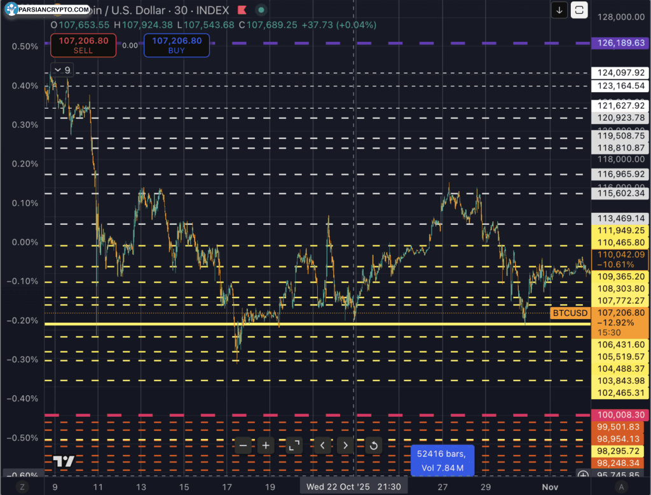Click the spread value 0.00 between Sell and Buy
651x495 pixels.
pyautogui.click(x=130, y=45)
